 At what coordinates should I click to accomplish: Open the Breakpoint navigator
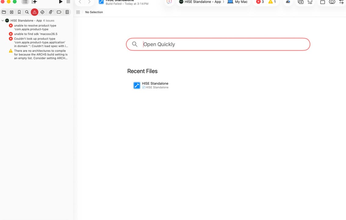click(x=59, y=12)
